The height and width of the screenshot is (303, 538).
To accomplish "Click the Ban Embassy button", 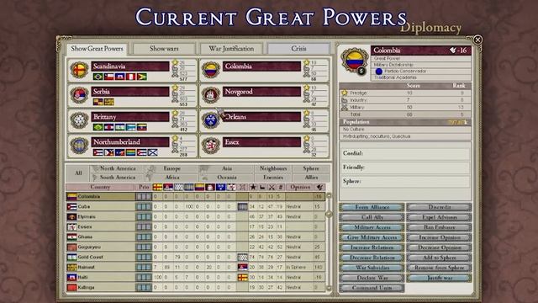I will [x=439, y=227].
